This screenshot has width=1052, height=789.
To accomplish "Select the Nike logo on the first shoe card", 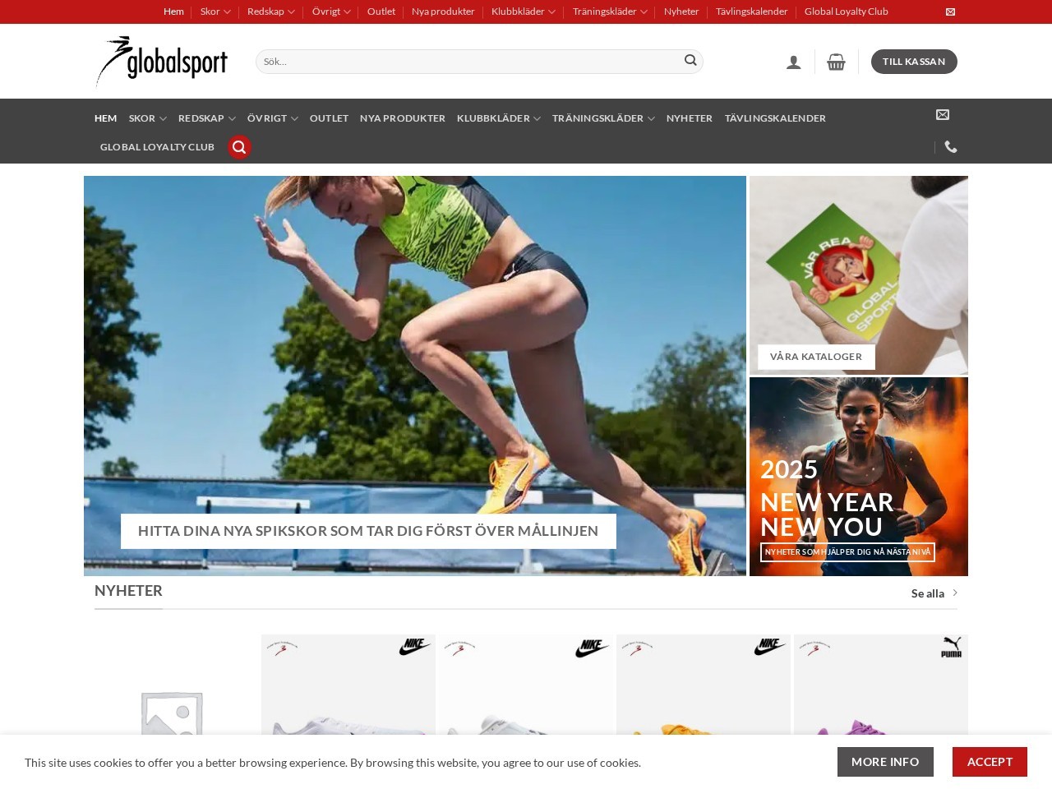I will [x=416, y=647].
